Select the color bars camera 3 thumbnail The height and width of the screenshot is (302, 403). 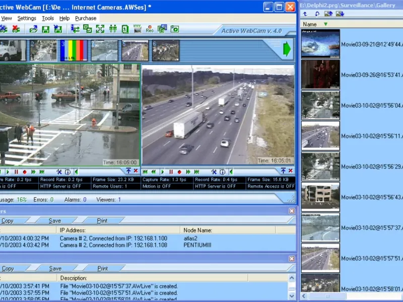coord(74,50)
